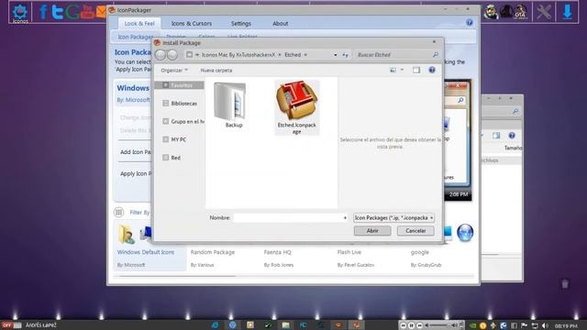
Task: Launch the Halo helmet game shortcut
Action: pyautogui.click(x=491, y=12)
